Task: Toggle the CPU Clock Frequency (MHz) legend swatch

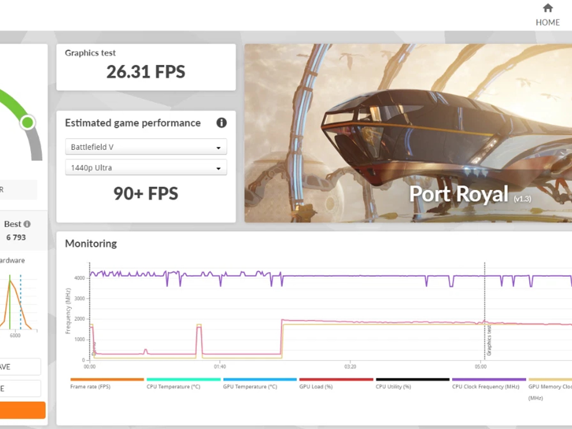Action: (489, 379)
